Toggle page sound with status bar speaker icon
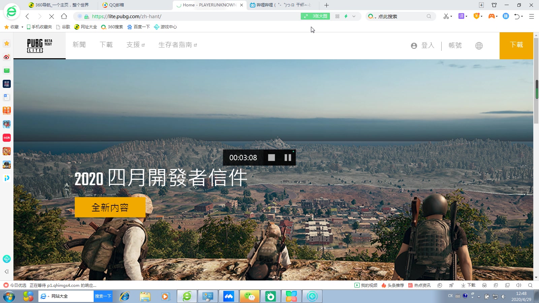Image resolution: width=539 pixels, height=303 pixels. click(519, 285)
